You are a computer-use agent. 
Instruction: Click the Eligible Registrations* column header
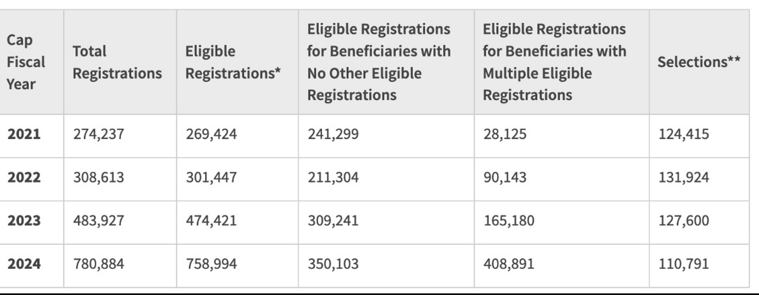coord(233,62)
